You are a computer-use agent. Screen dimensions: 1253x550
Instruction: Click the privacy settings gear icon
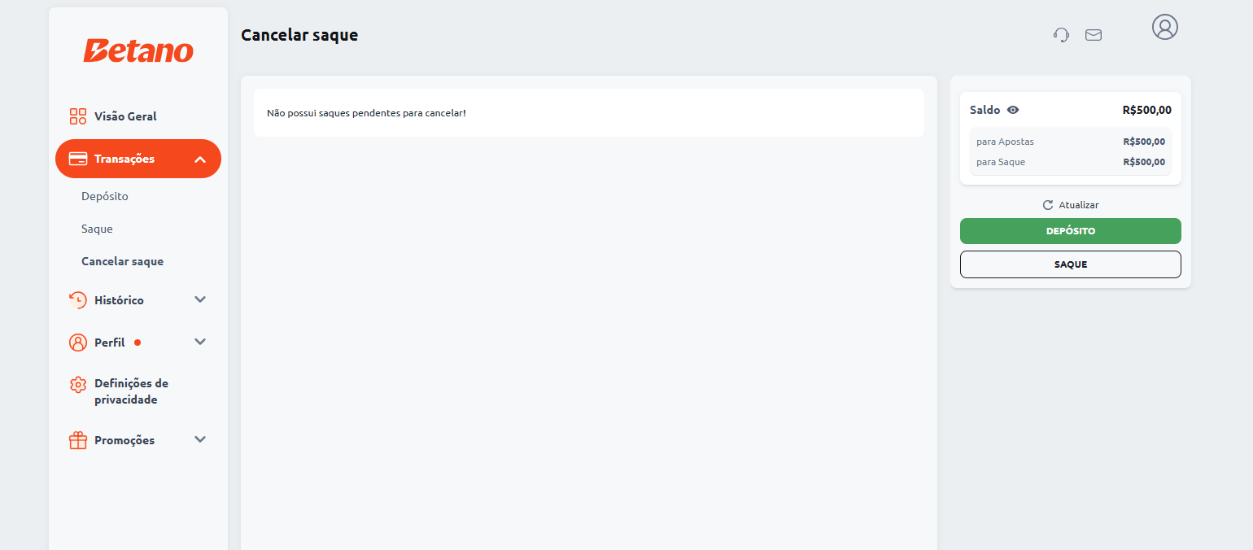pyautogui.click(x=78, y=385)
